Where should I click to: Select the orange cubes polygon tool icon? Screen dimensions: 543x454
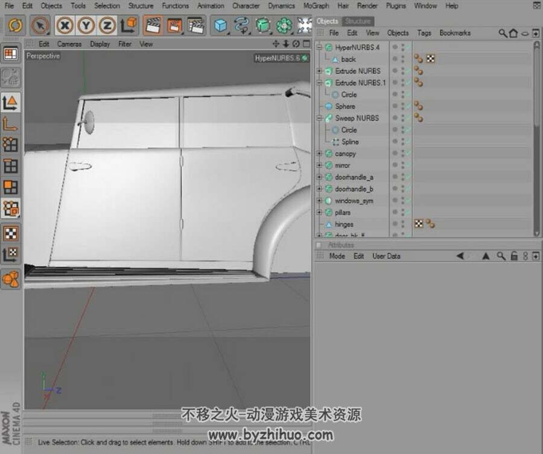coord(11,209)
